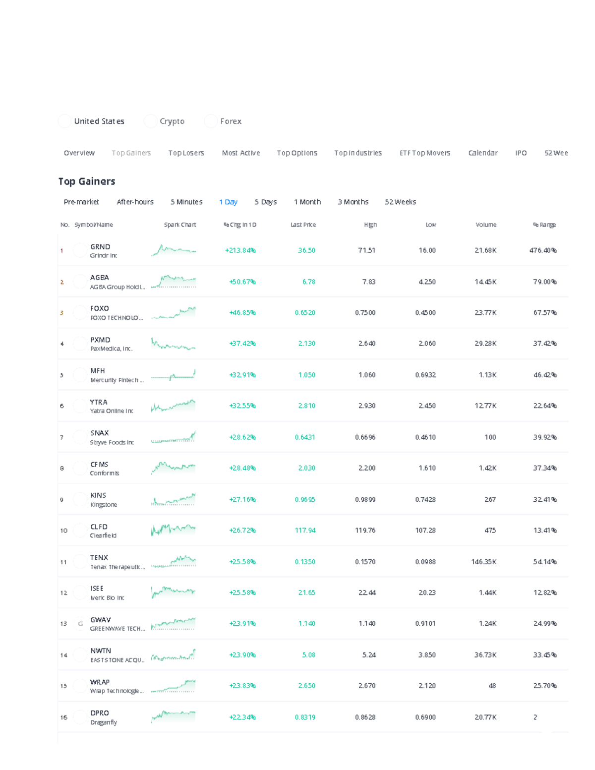This screenshot has width=595, height=770.
Task: Select the United States radio button
Action: pyautogui.click(x=64, y=121)
